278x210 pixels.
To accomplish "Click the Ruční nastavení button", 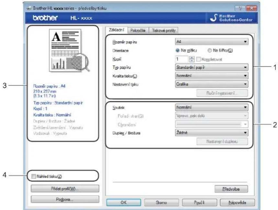I will coord(222,93).
